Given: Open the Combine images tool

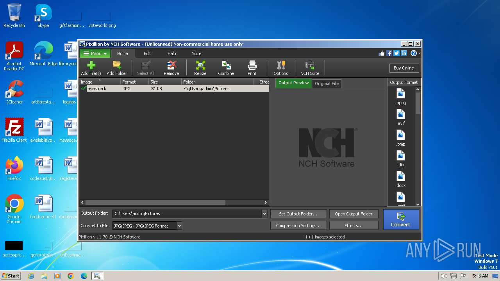Looking at the screenshot, I should [x=226, y=68].
